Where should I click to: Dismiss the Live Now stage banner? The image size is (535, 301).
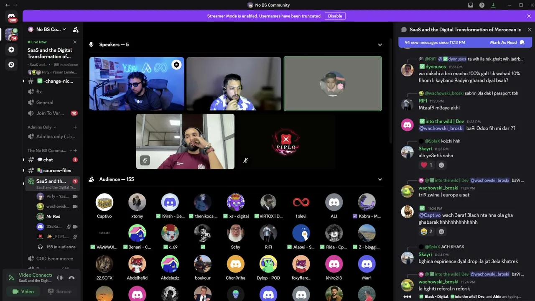(75, 42)
